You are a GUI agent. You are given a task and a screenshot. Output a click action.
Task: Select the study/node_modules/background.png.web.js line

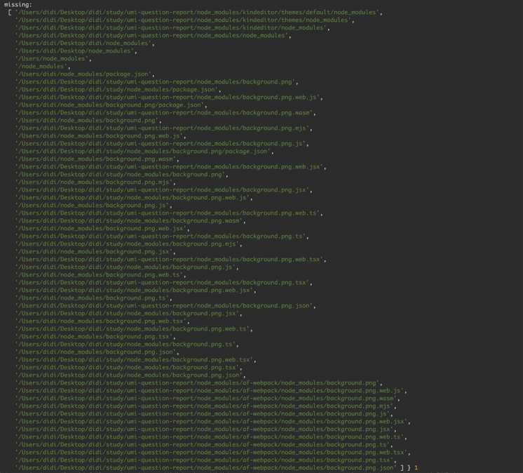(x=134, y=198)
